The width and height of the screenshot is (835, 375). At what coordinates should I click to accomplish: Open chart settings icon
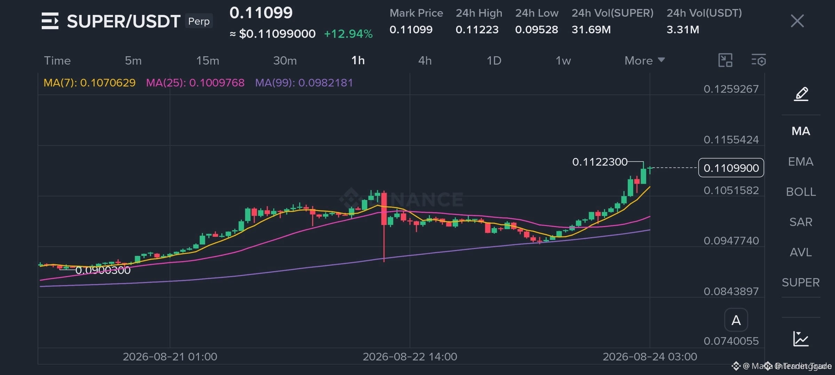click(x=758, y=60)
